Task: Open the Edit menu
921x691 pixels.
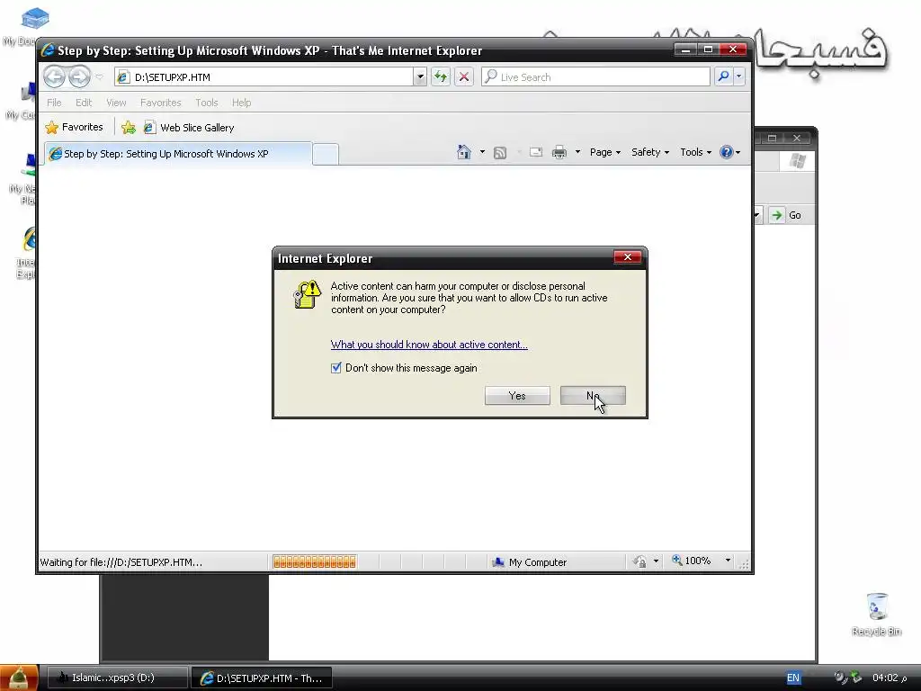Action: [x=84, y=103]
